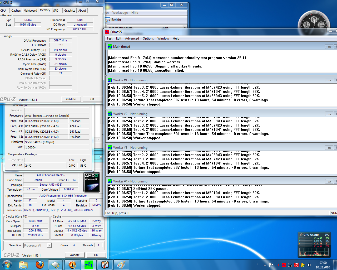
Task: Open the Processor #1 selection dropdown
Action: (37, 245)
